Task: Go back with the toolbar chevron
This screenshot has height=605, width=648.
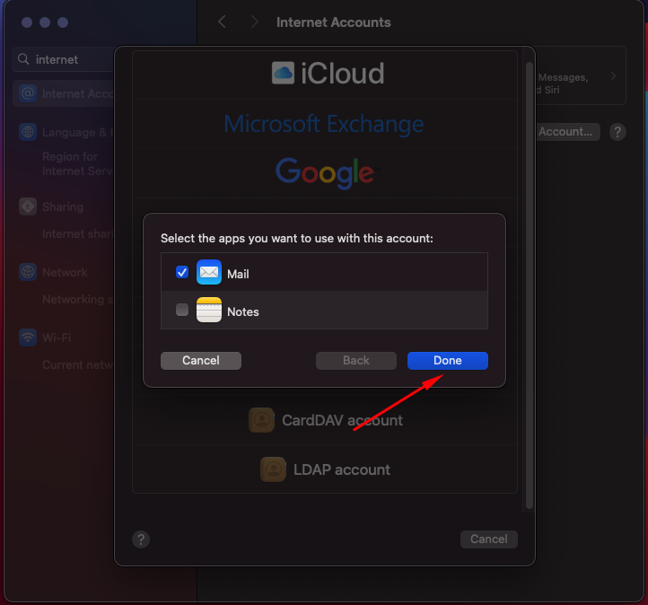Action: coord(222,22)
